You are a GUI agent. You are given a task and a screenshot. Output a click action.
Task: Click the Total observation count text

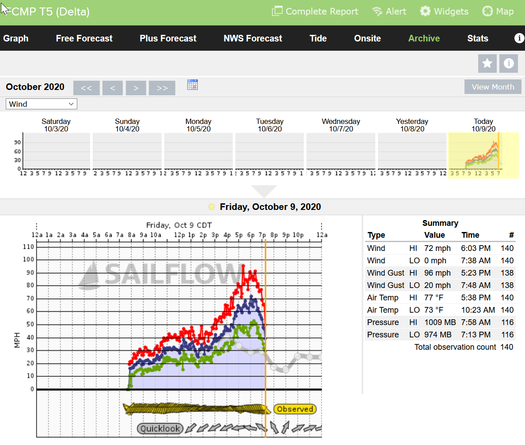[x=455, y=348]
